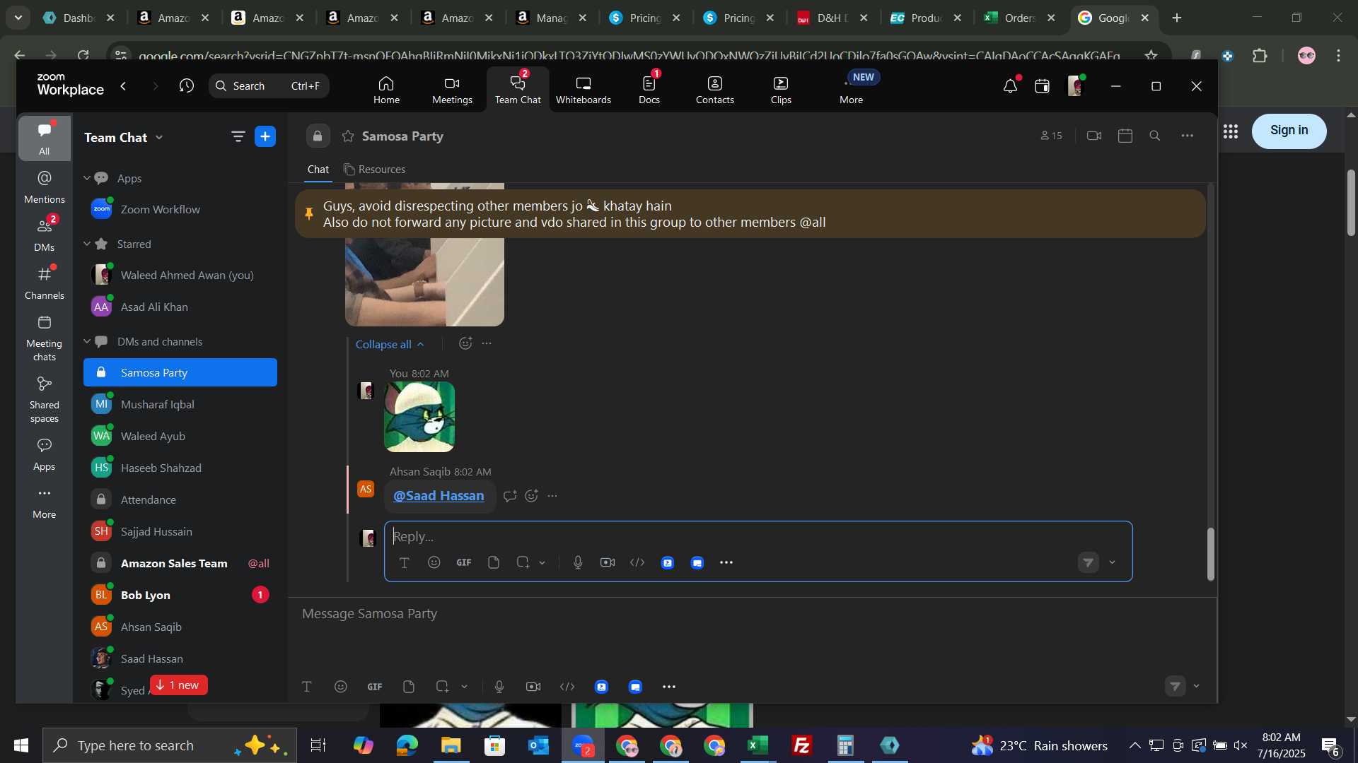Click the @Saad Hassan mention
Image resolution: width=1358 pixels, height=763 pixels.
439,496
